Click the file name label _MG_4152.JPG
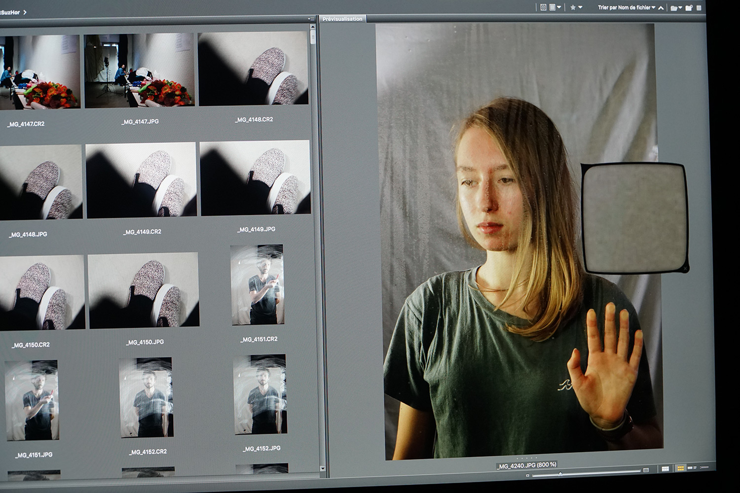Screen dimensions: 740x493 261,449
